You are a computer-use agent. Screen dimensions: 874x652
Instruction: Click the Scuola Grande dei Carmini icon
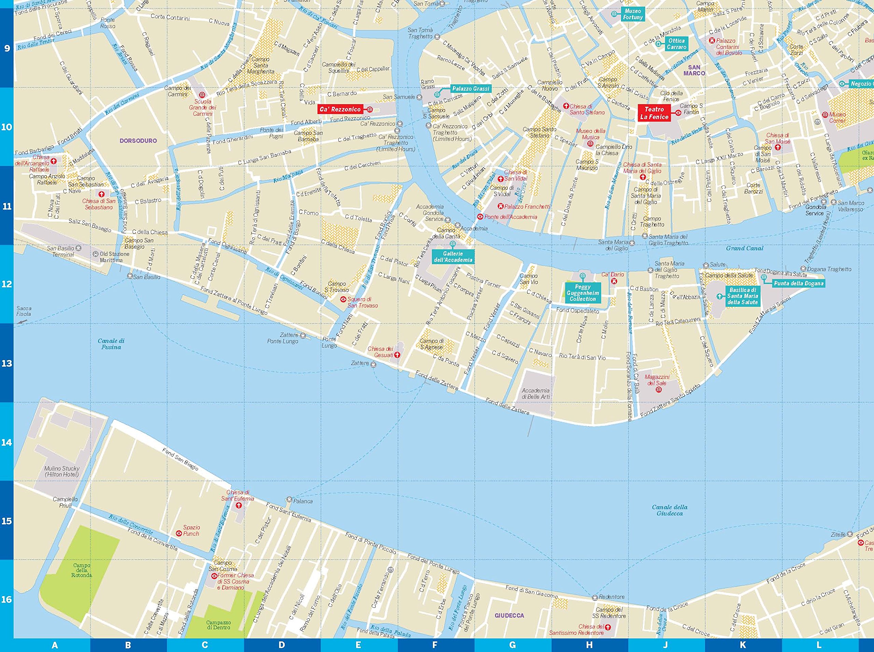[202, 95]
